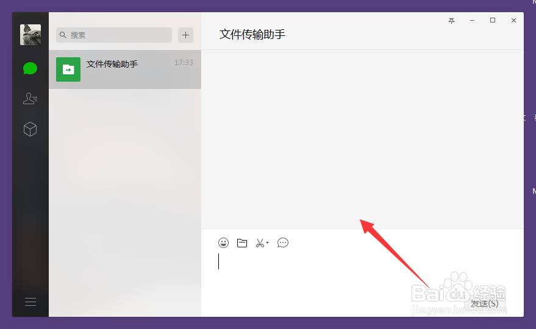536x329 pixels.
Task: Open the hamburger settings menu
Action: pos(30,302)
